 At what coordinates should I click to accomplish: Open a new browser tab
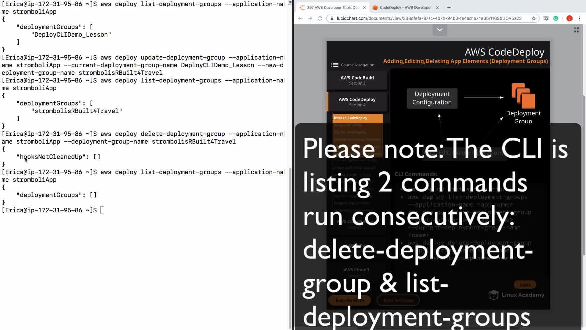[x=449, y=8]
